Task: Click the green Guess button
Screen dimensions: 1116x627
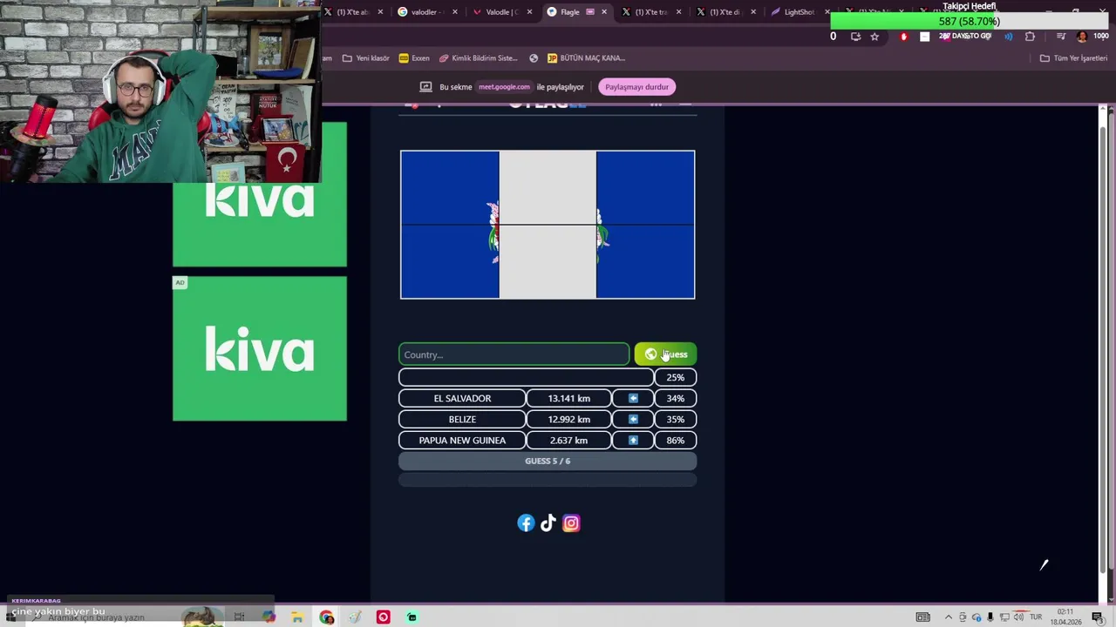Action: 665,354
